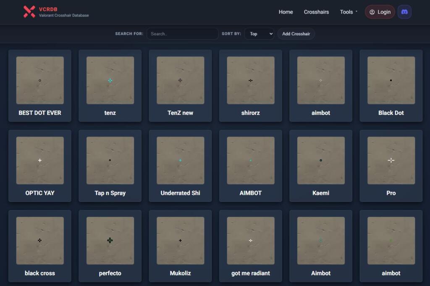Image resolution: width=430 pixels, height=286 pixels.
Task: Open the got me radiant card title
Action: tap(251, 273)
